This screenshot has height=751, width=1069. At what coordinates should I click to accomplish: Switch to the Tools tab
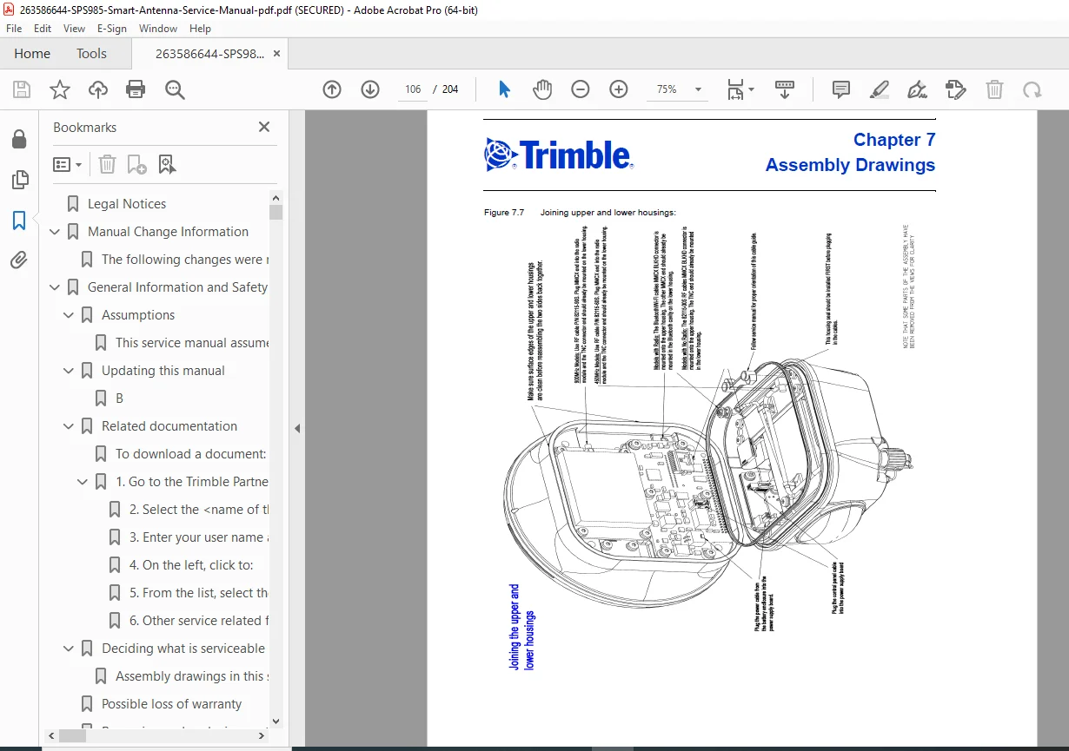[x=91, y=54]
